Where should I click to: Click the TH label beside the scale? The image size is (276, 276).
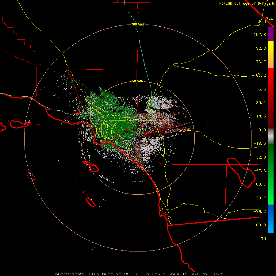263,239
